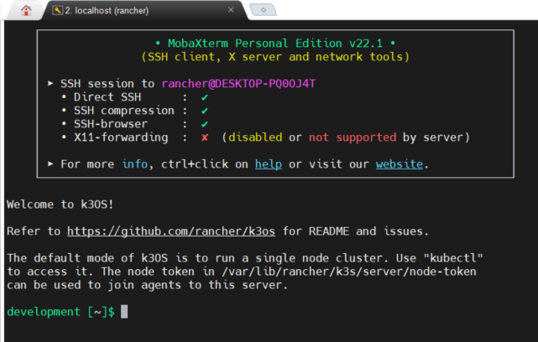Click the terminal icon on localhost tab
The image size is (538, 342).
[x=57, y=10]
